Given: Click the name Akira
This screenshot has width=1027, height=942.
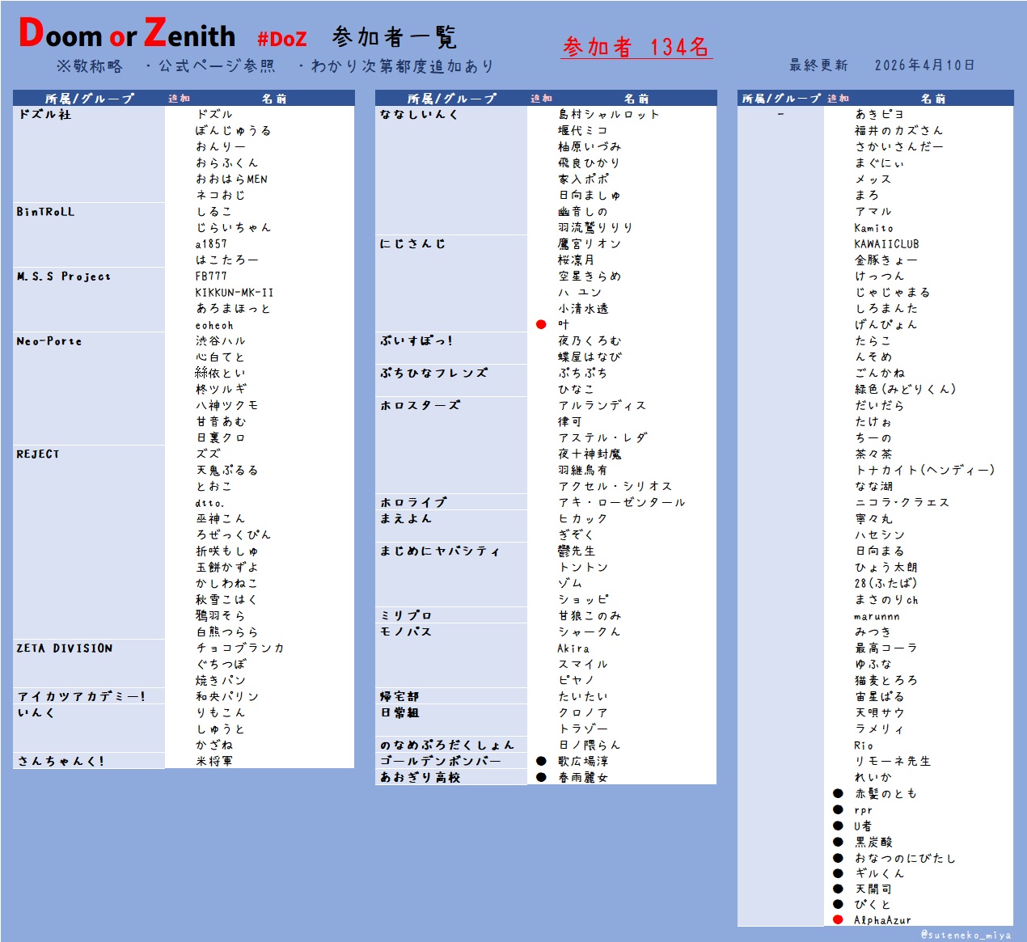Looking at the screenshot, I should click(x=573, y=648).
